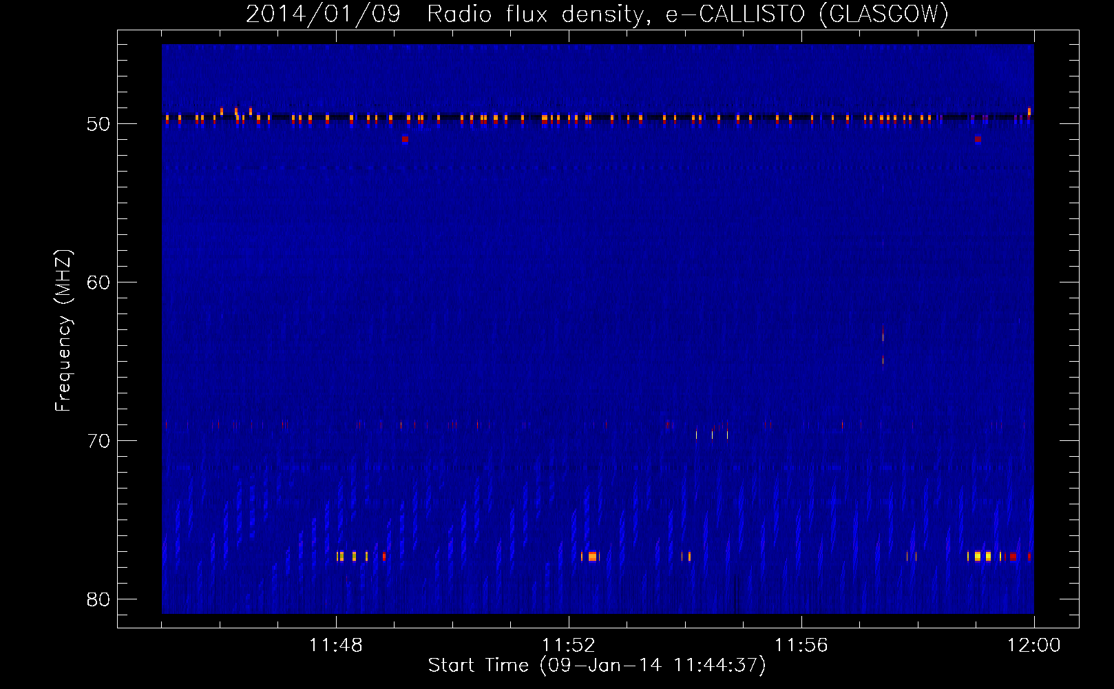
Task: Click the plot title "Radio flux density, e-CALLISTO (GLASGOW)"
Action: (x=687, y=14)
